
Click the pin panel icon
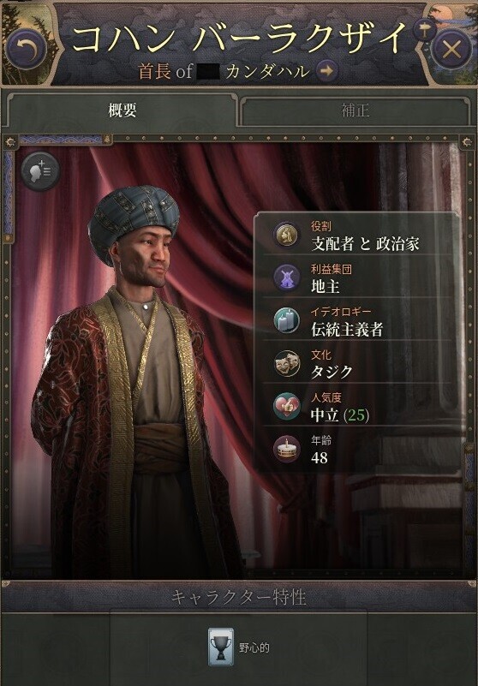pos(424,30)
